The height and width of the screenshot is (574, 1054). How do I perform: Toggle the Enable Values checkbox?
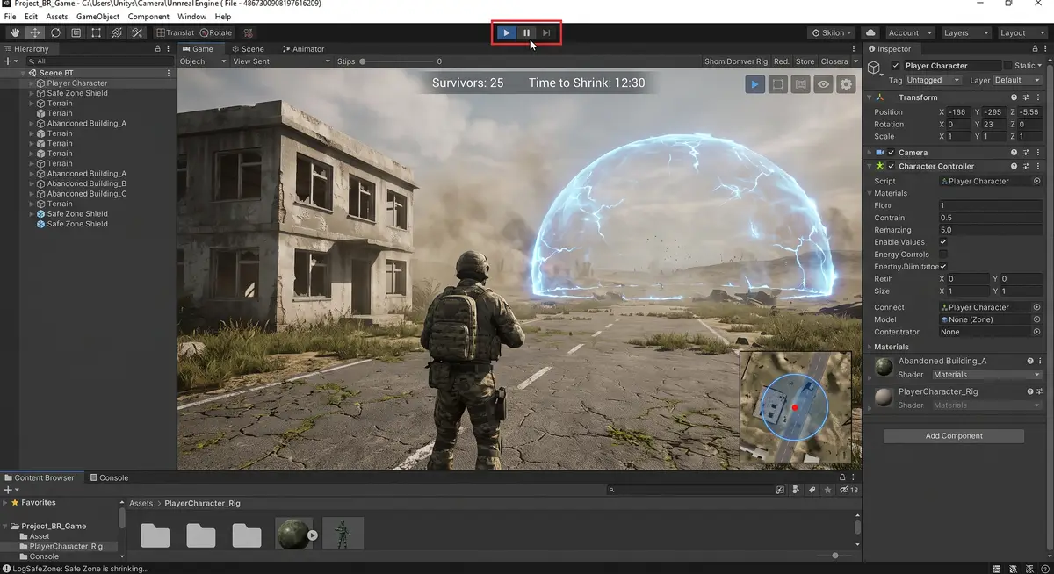click(943, 242)
